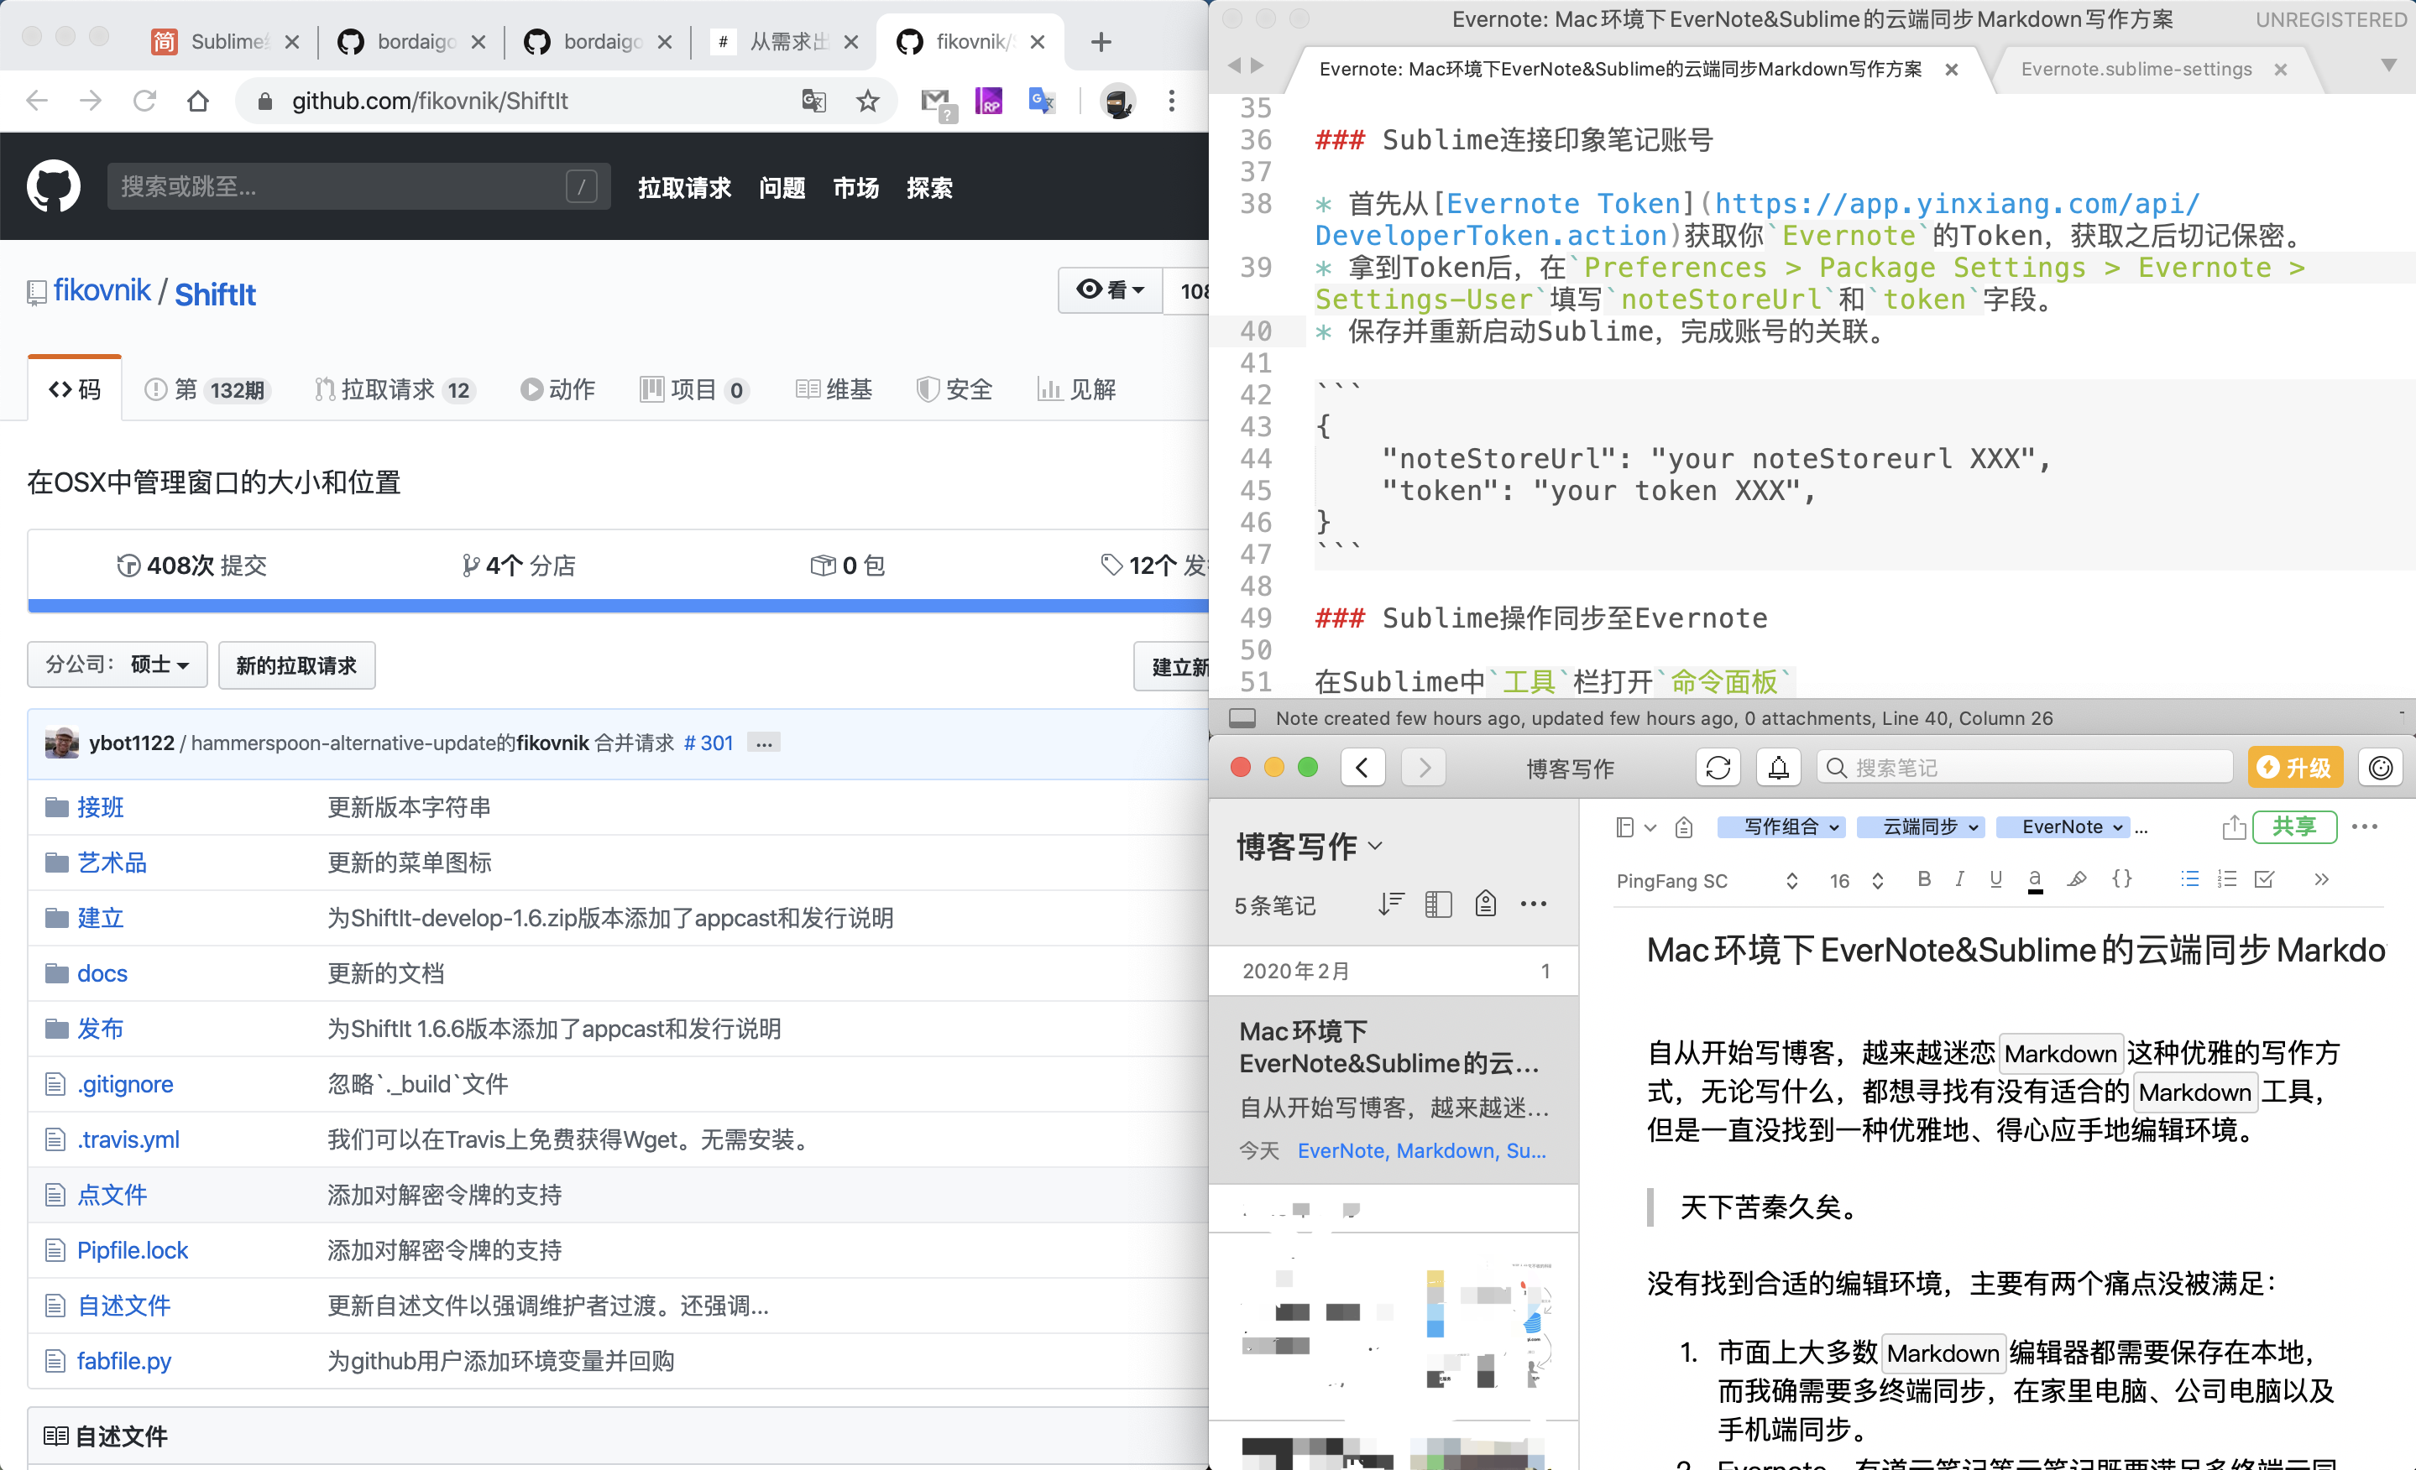Image resolution: width=2416 pixels, height=1470 pixels.
Task: Select the Mac环境下 note in list
Action: 1394,1090
